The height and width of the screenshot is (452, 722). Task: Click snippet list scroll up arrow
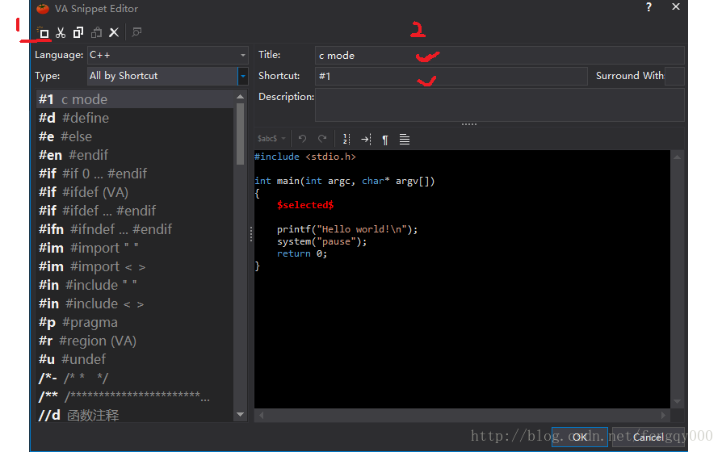[x=240, y=96]
